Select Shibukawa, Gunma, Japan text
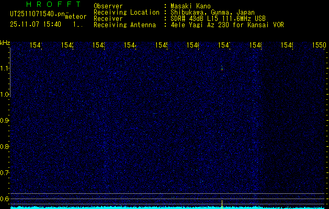Image resolution: width=329 pixels, height=209 pixels. click(x=212, y=13)
